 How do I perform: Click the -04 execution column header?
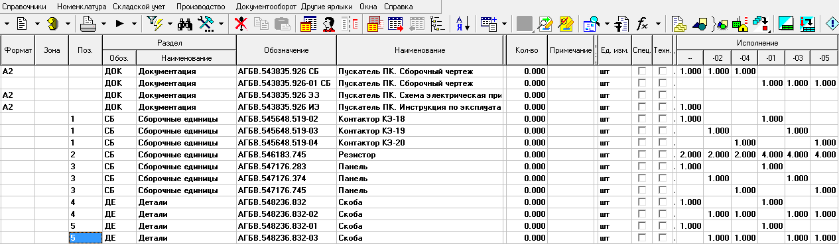click(x=744, y=59)
